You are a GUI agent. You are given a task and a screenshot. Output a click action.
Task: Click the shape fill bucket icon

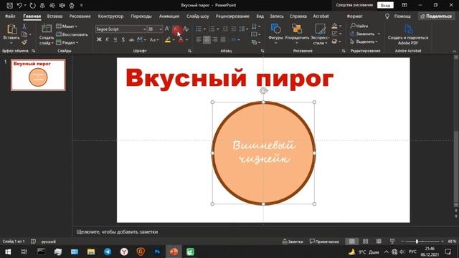click(x=335, y=26)
